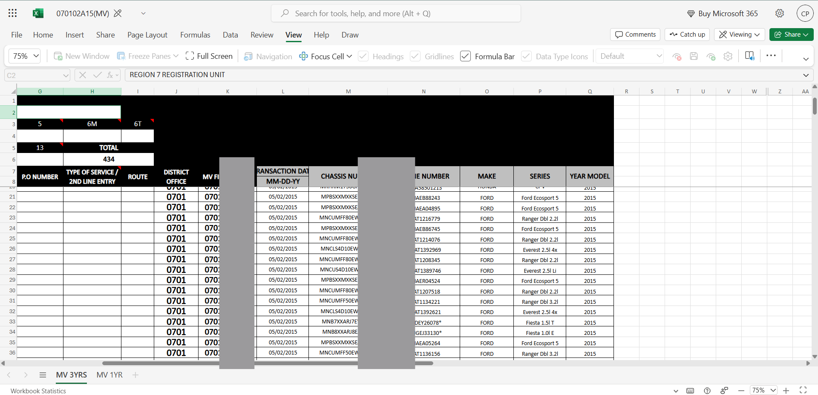Click feedback icon in status bar
818x395 pixels.
pos(724,391)
